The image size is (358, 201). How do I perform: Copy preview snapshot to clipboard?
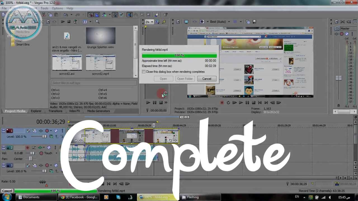[248, 21]
